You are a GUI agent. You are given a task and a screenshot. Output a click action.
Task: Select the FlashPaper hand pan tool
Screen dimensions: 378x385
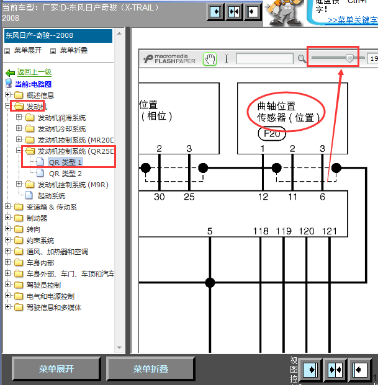[210, 59]
